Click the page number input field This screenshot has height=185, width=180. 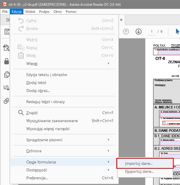[152, 32]
